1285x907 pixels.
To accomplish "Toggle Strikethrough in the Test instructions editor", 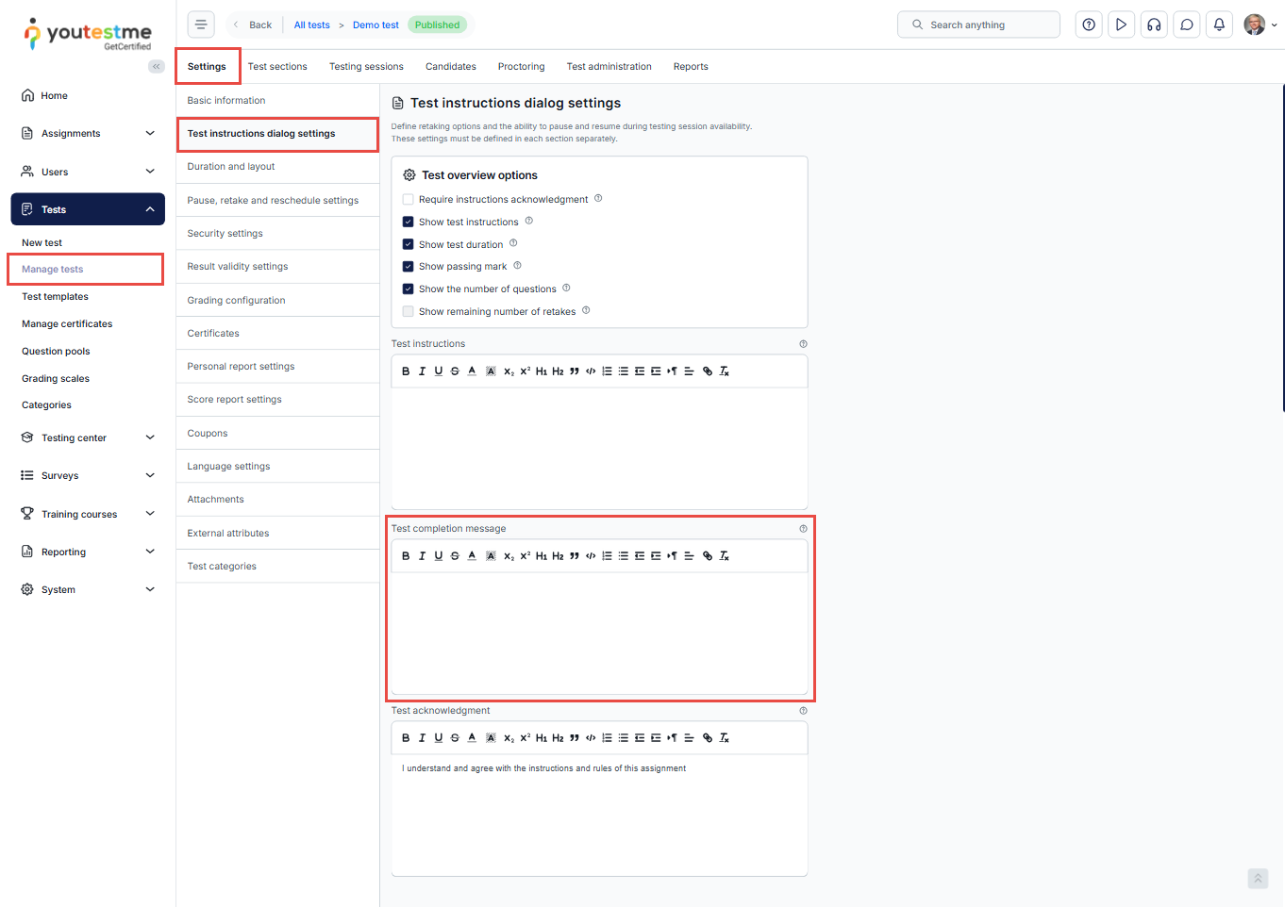I will coord(455,371).
